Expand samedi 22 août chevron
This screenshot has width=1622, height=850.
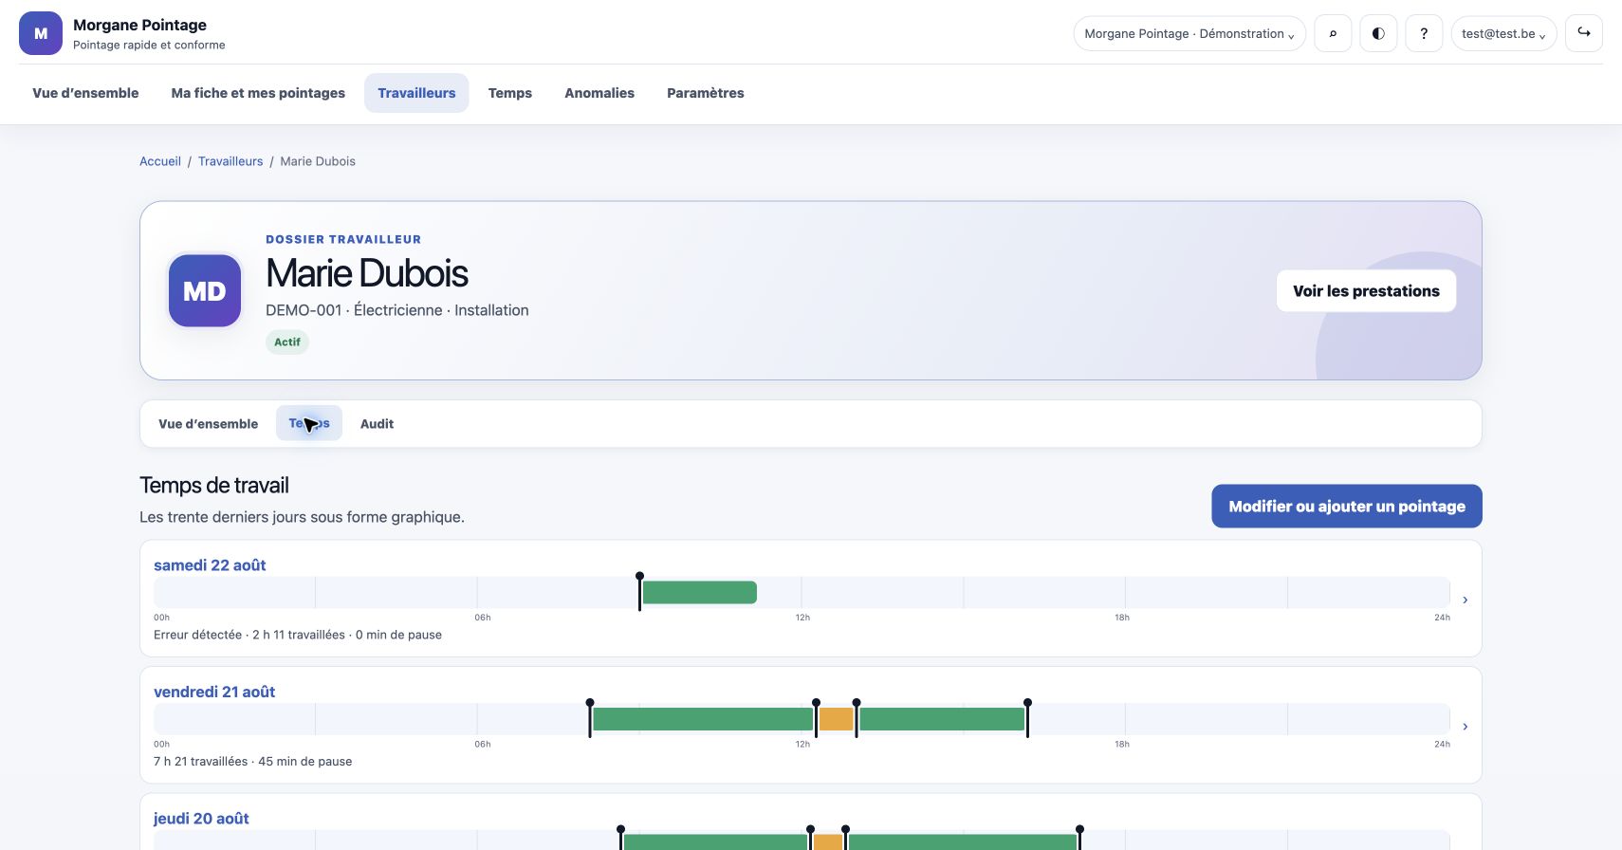point(1465,600)
